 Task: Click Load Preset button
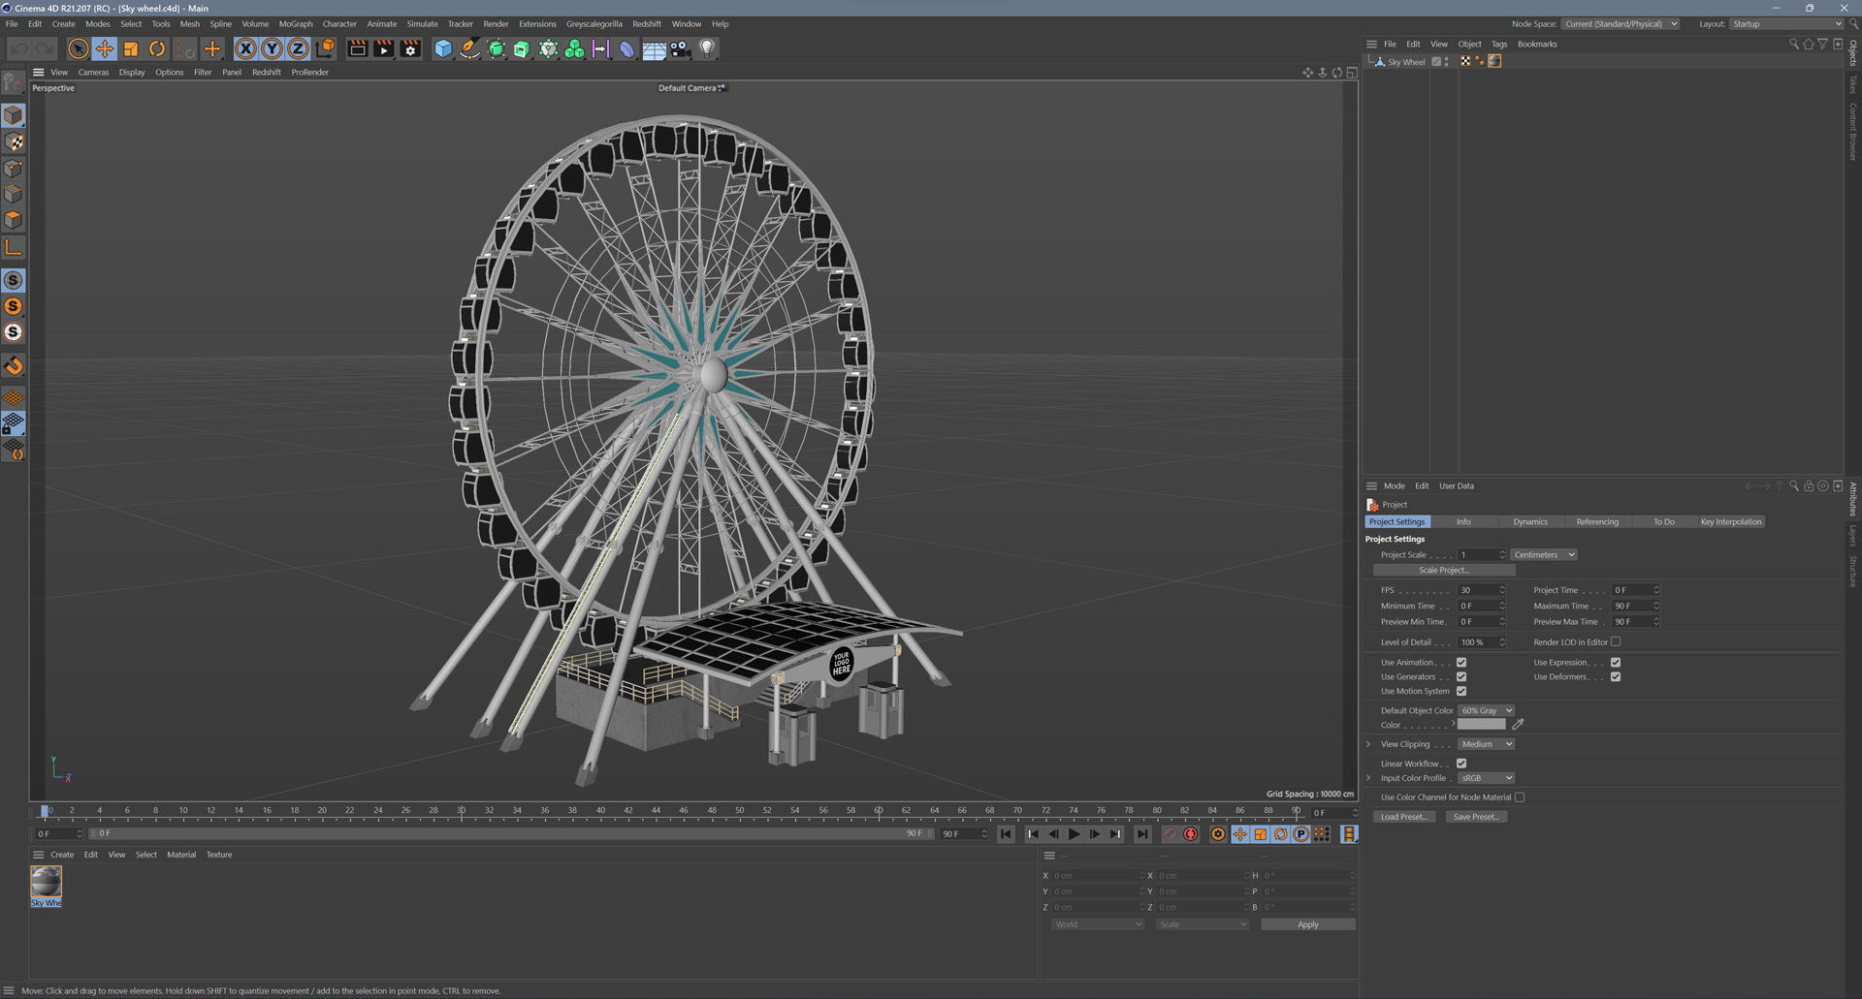1403,817
